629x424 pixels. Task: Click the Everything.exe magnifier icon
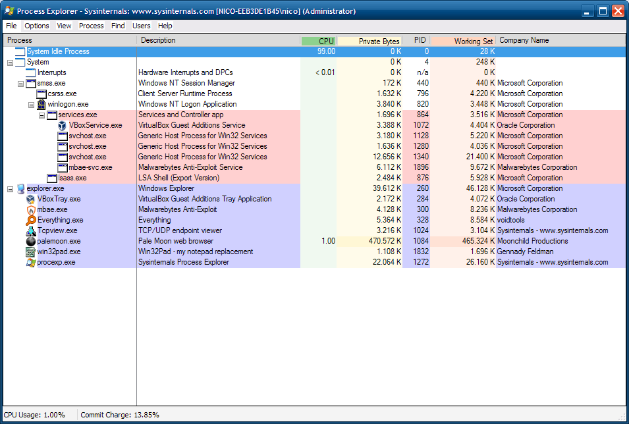coord(31,220)
